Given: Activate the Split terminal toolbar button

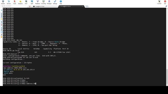Looking at the screenshot, I should point(32,2).
